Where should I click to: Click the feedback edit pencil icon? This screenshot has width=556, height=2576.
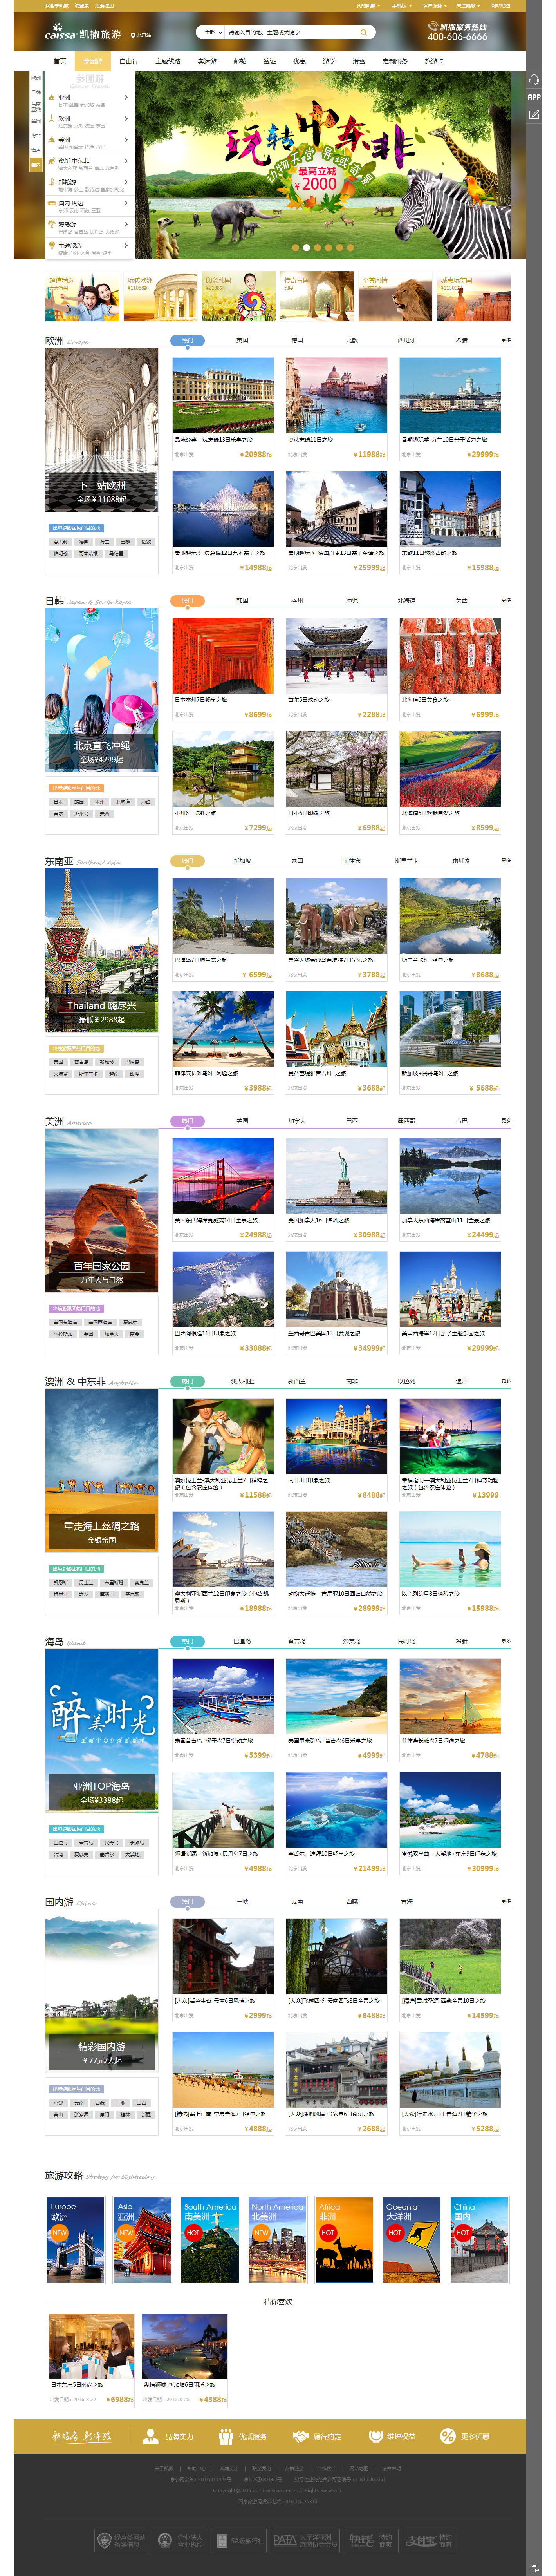click(x=534, y=115)
